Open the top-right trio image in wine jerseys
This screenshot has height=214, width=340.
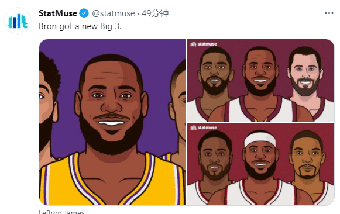pyautogui.click(x=260, y=80)
